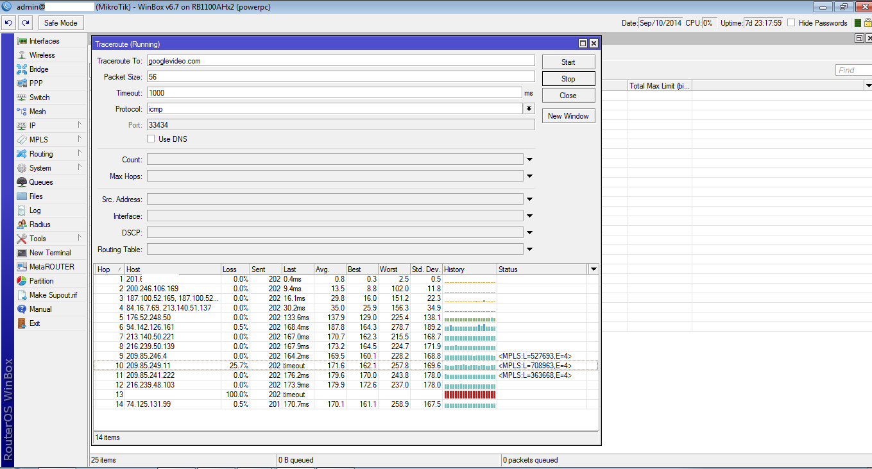This screenshot has width=872, height=469.
Task: Launch New Terminal from sidebar
Action: (x=22, y=253)
